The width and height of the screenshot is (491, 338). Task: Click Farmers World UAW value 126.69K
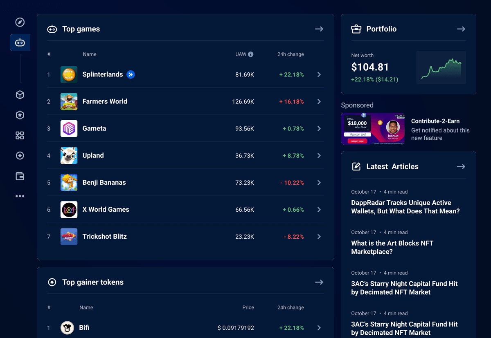(243, 101)
